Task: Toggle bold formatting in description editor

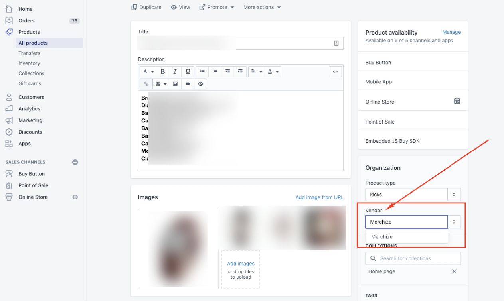Action: [x=163, y=72]
